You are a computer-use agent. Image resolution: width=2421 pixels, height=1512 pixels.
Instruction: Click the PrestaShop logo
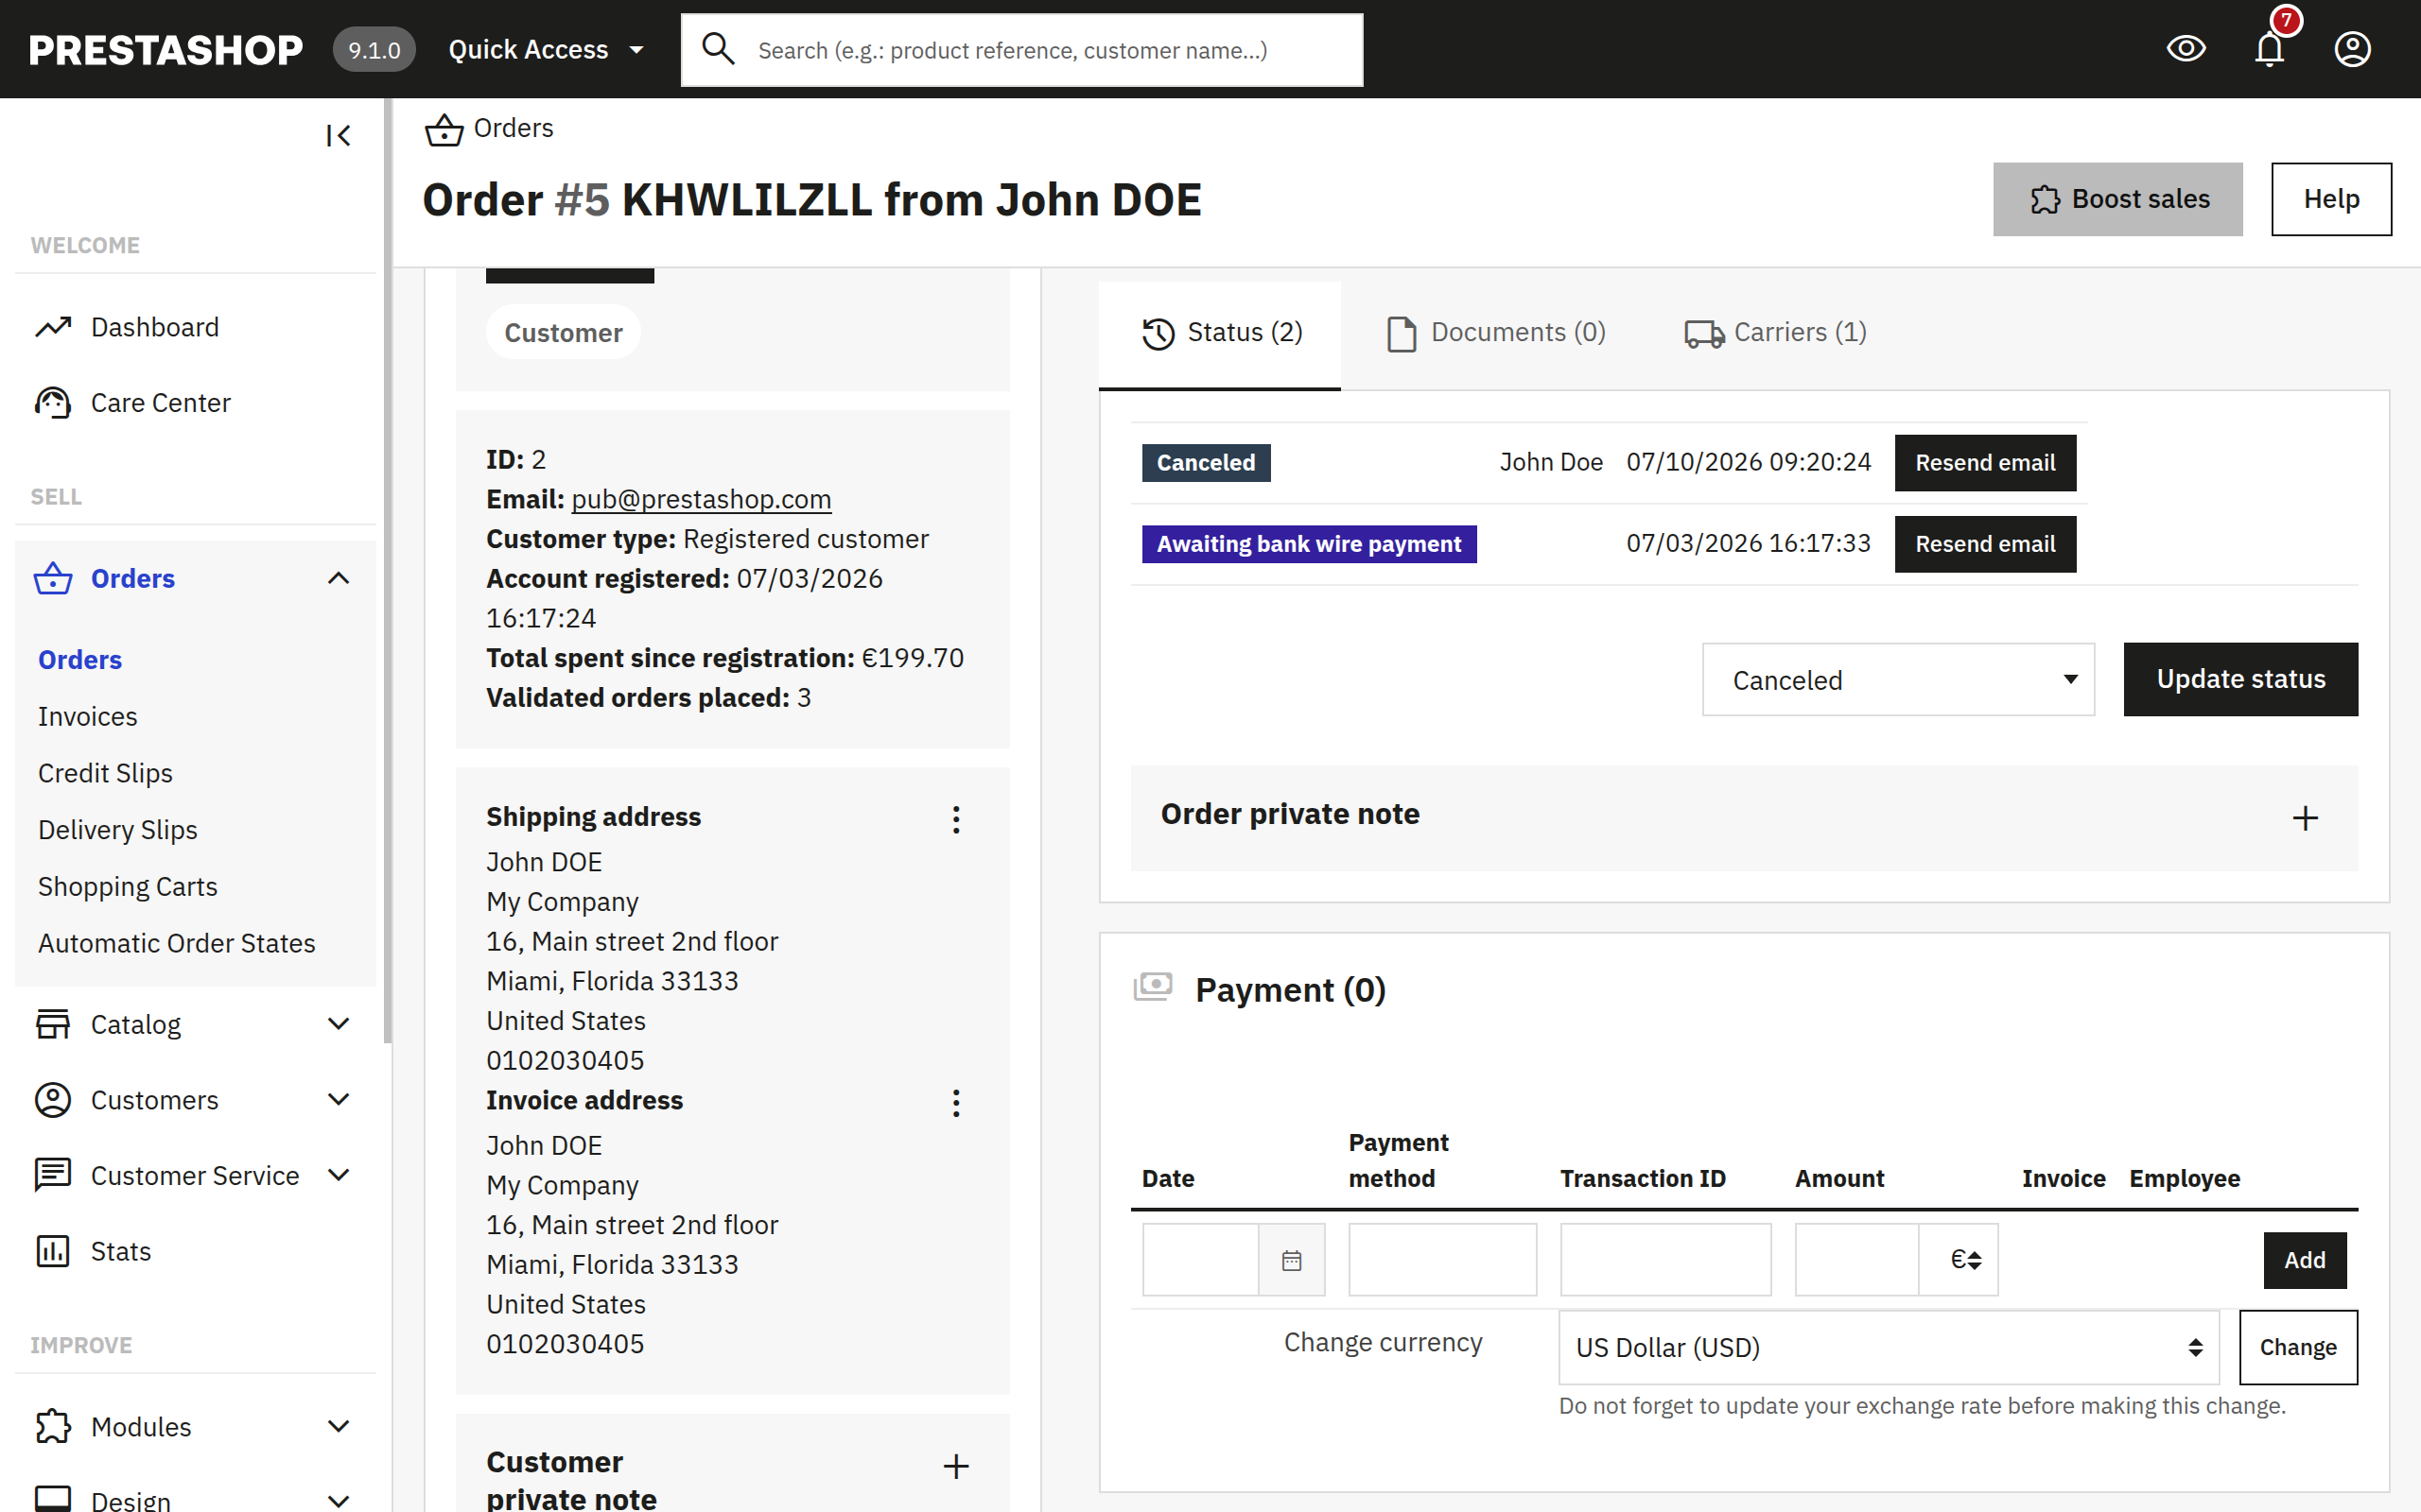point(165,49)
